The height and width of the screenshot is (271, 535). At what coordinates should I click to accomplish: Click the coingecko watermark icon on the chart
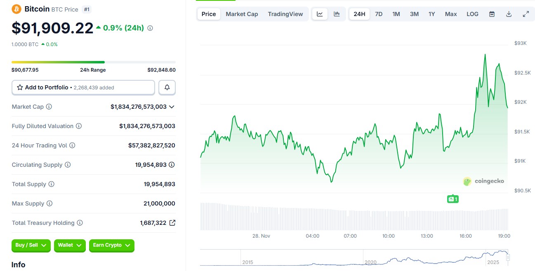coord(467,181)
